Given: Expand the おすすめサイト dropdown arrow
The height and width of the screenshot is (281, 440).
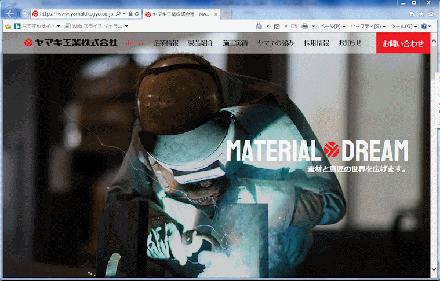Looking at the screenshot, I should coord(59,27).
